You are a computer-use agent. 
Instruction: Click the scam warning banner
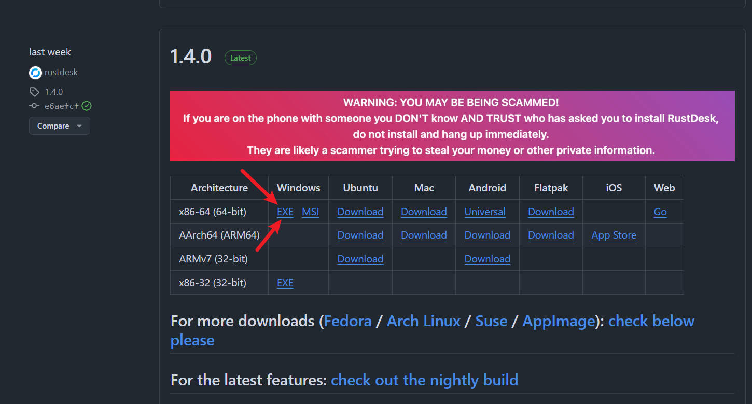(452, 126)
